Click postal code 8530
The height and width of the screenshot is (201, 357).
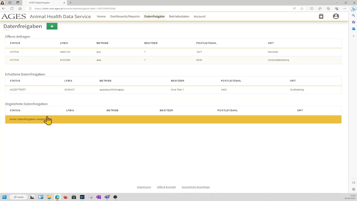coord(199,60)
